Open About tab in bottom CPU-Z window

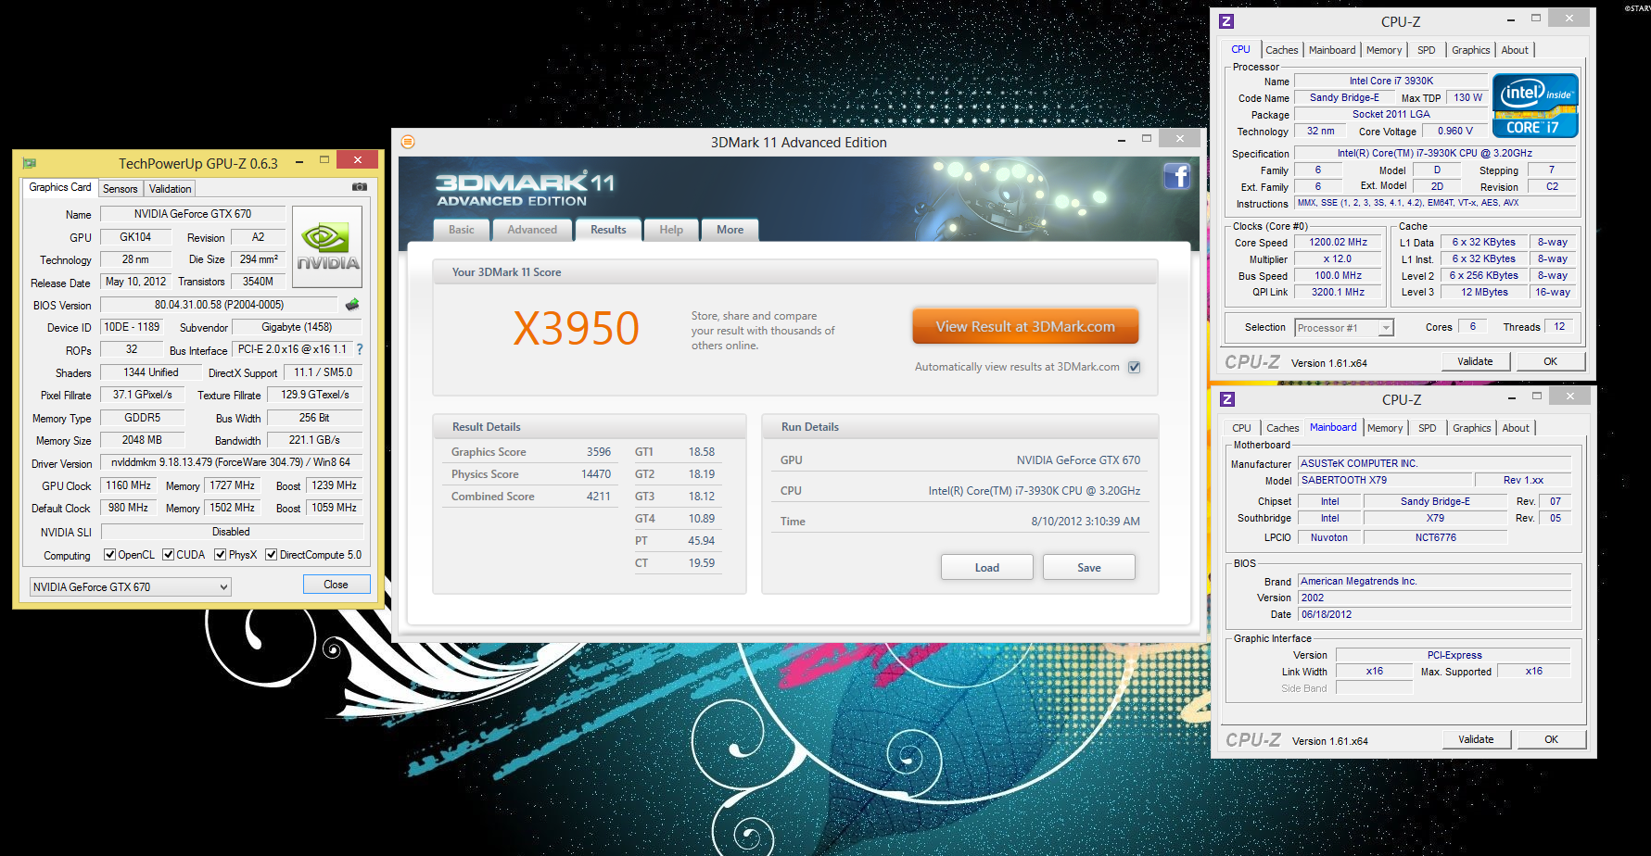1517,428
